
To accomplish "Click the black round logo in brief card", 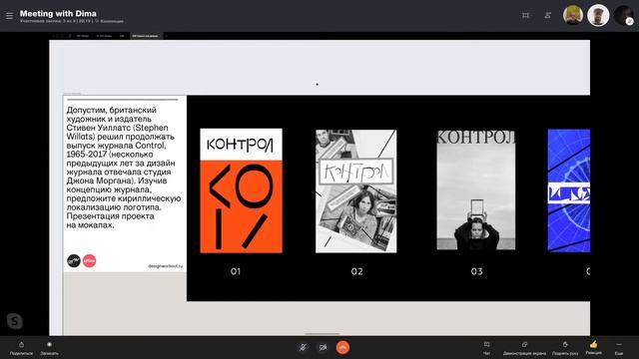I will coord(74,260).
